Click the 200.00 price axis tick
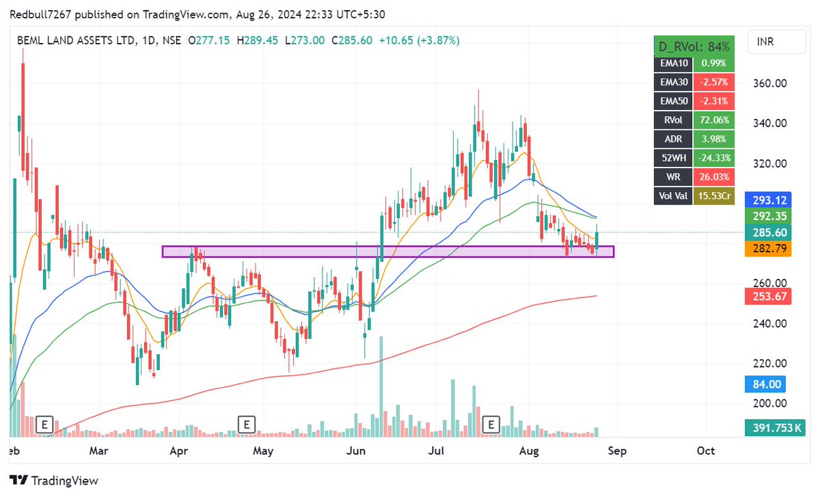The height and width of the screenshot is (497, 820). point(769,404)
